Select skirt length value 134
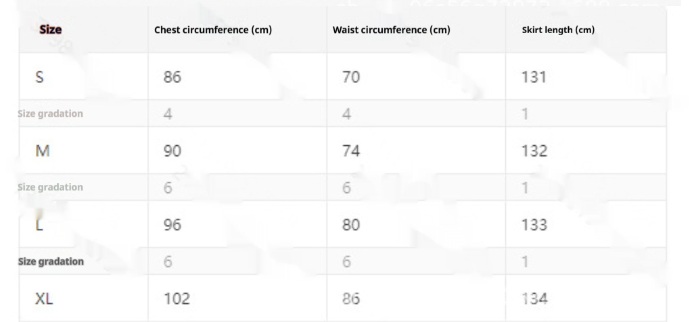Viewport: 694px width, 322px height. [x=534, y=298]
